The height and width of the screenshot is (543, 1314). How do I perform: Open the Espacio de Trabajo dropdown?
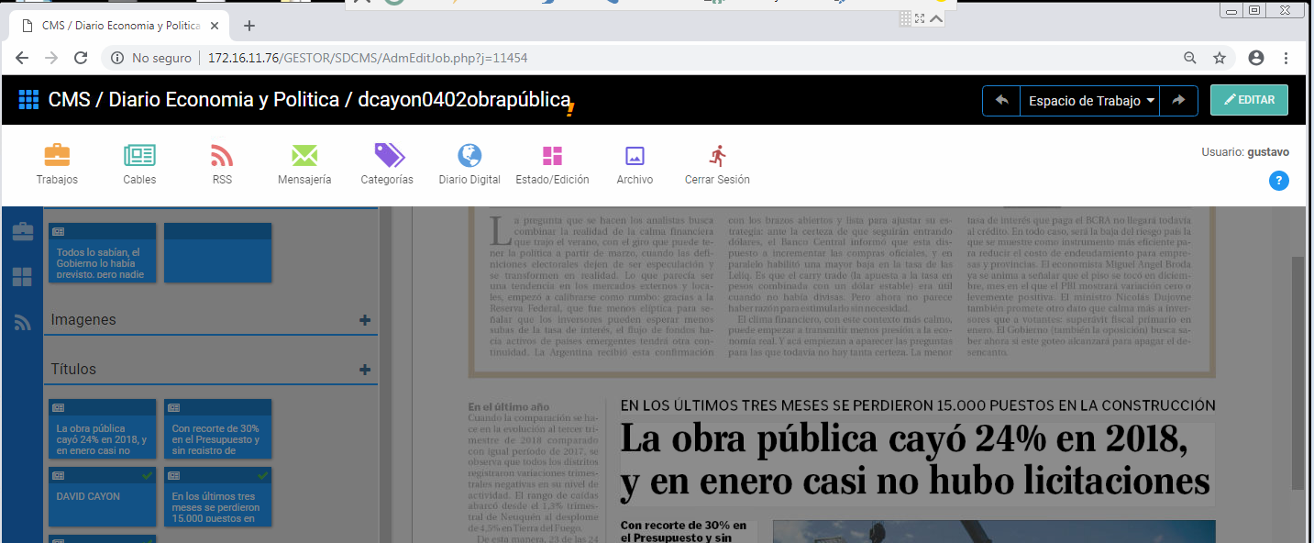(x=1090, y=101)
